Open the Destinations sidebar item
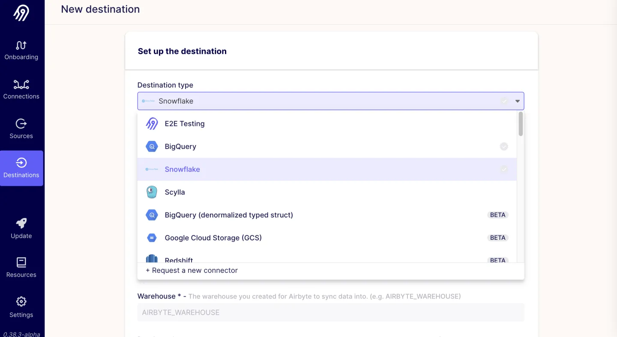This screenshot has height=337, width=617. coord(21,168)
